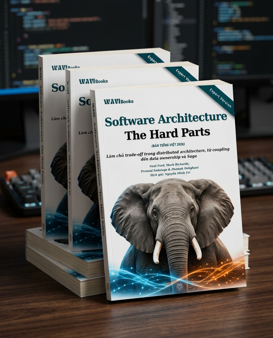The image size is (273, 338).
Task: Click subtitle line "đến data ownership và Saga"
Action: (168, 158)
